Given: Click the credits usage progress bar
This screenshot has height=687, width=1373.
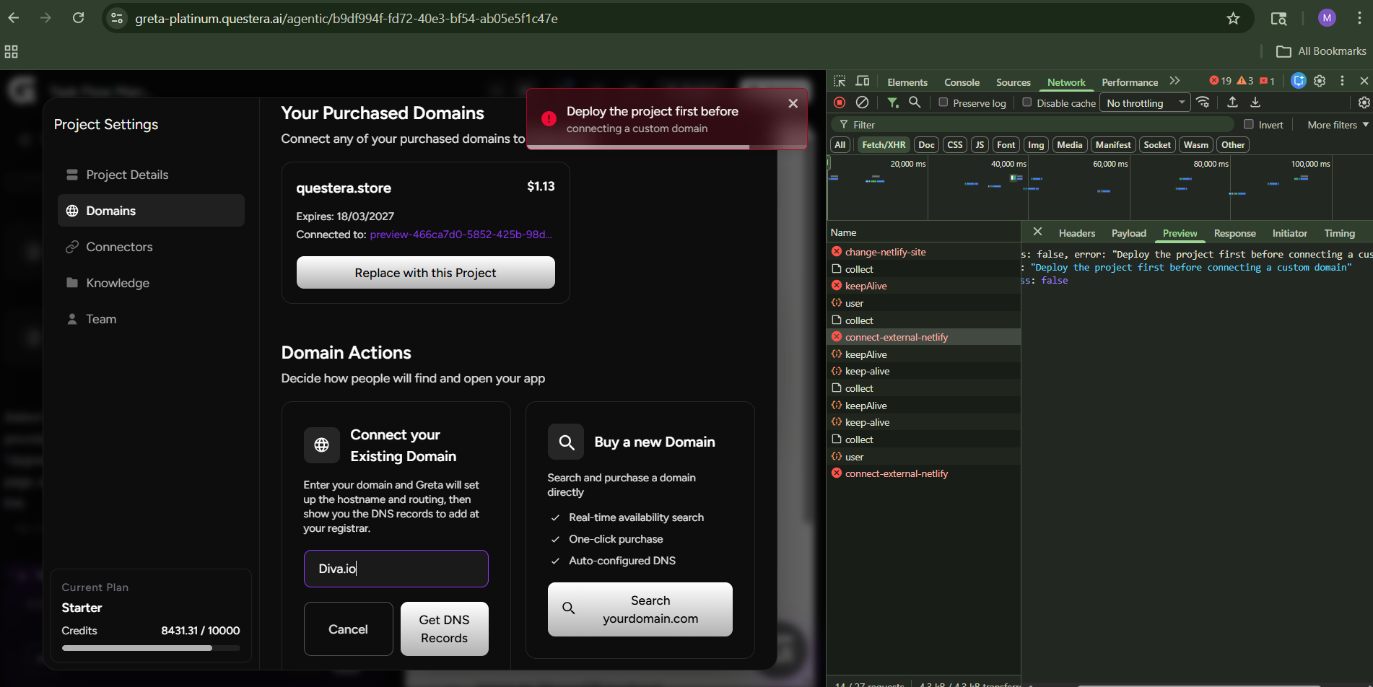Looking at the screenshot, I should tap(151, 648).
